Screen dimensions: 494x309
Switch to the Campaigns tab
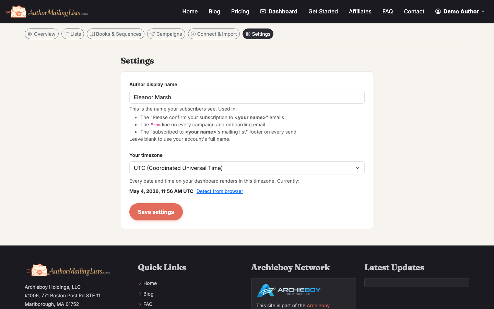[166, 34]
